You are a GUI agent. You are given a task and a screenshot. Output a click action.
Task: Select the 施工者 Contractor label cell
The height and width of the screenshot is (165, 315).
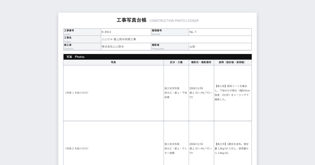82,47
